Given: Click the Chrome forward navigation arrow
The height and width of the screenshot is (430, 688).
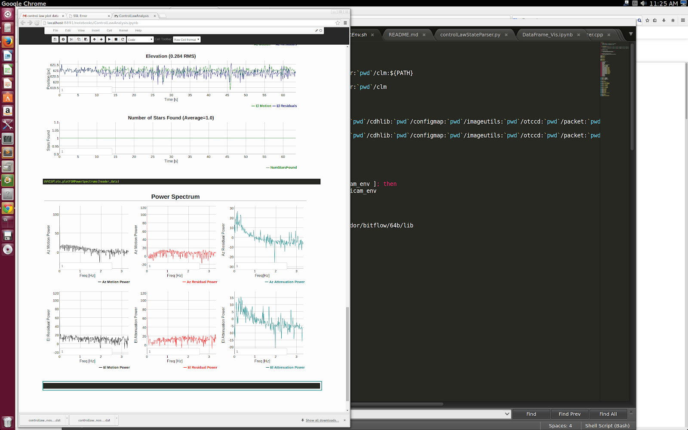Looking at the screenshot, I should (x=30, y=23).
